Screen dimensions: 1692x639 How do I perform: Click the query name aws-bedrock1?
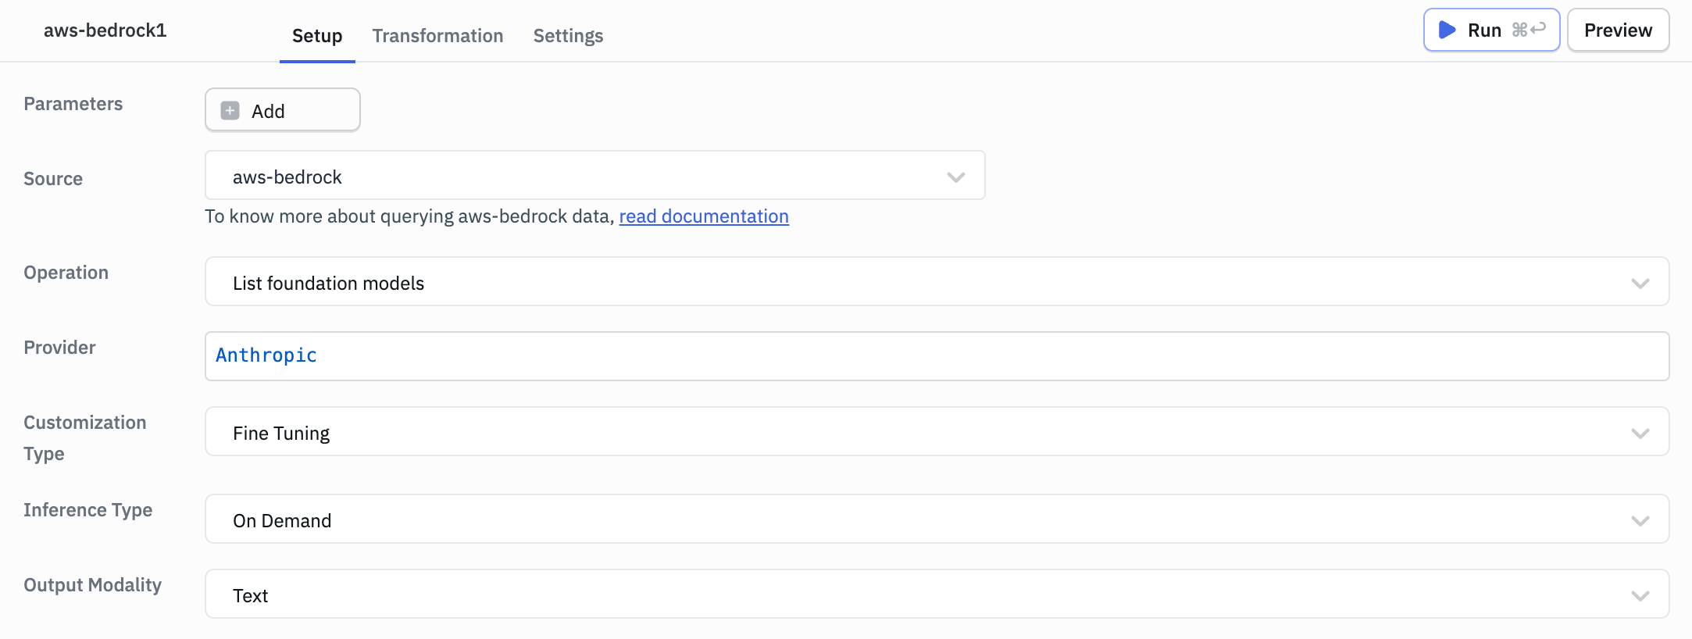pos(105,30)
